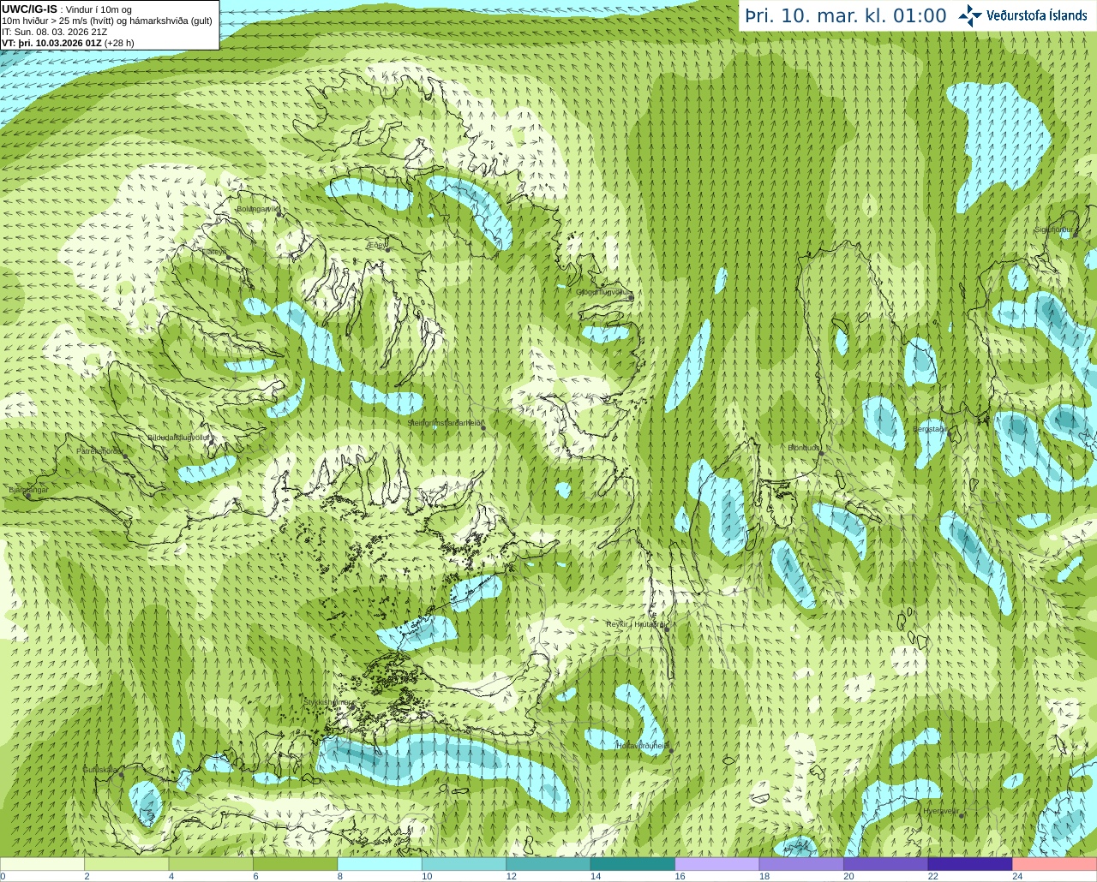Click the Reykir í Hrútafirði station dot
Image resolution: width=1097 pixels, height=882 pixels.
coord(666,629)
